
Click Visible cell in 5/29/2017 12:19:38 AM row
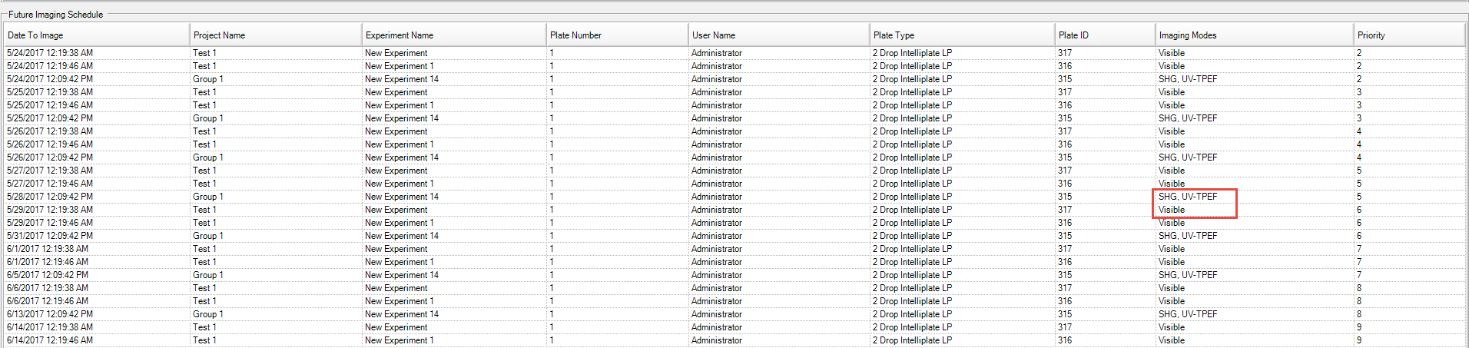[1172, 210]
